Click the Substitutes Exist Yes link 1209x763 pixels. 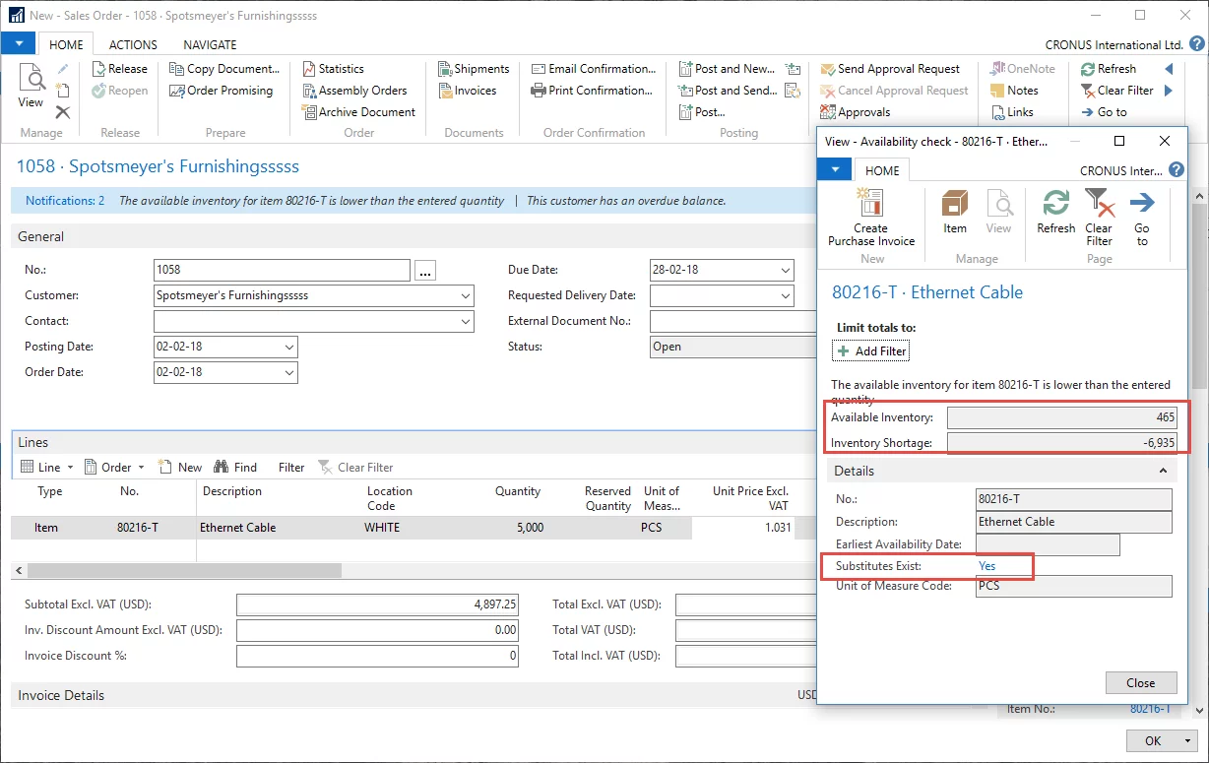click(986, 566)
